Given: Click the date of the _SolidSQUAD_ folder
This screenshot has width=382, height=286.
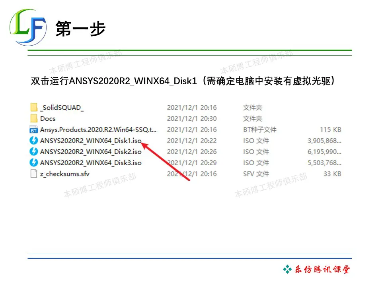Looking at the screenshot, I should (192, 108).
